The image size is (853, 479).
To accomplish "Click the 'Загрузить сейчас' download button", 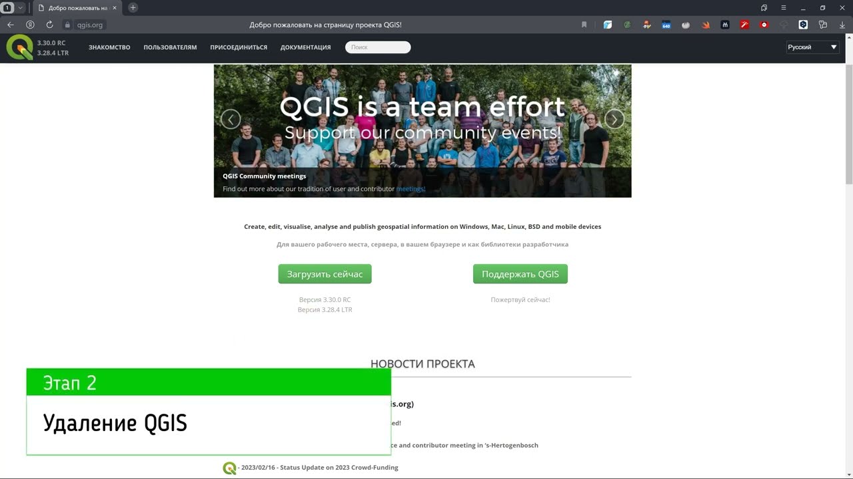I will point(325,274).
